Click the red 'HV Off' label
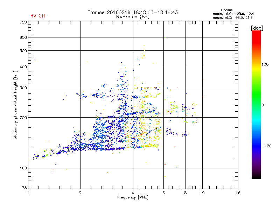 pos(38,16)
